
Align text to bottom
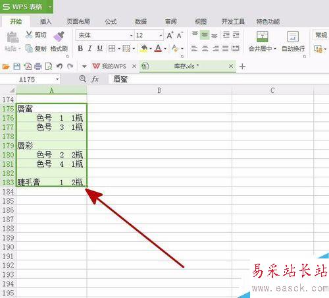pyautogui.click(x=215, y=36)
